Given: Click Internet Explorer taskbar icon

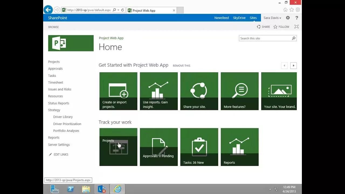Looking at the screenshot, I should pyautogui.click(x=118, y=189).
